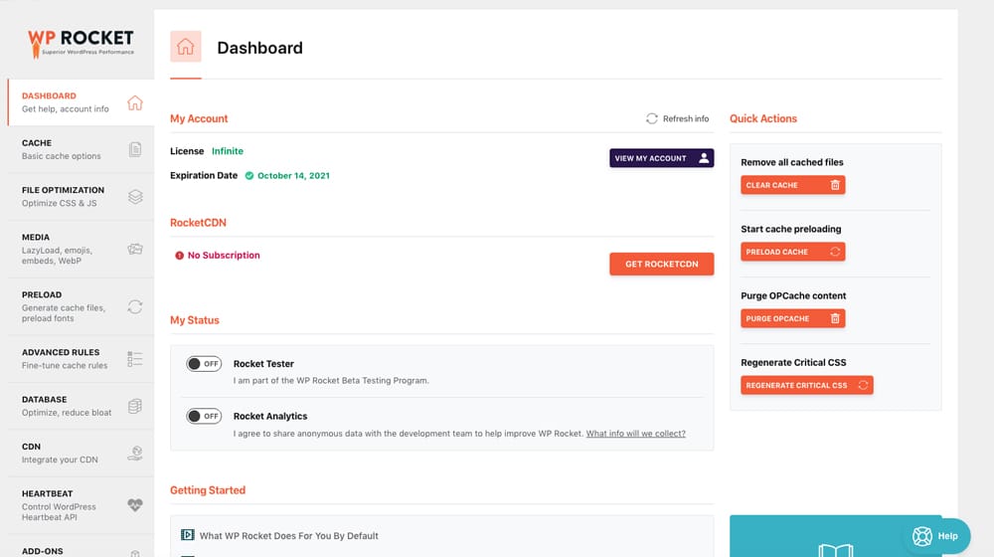Image resolution: width=994 pixels, height=557 pixels.
Task: Click the Clear Cache button
Action: [x=792, y=185]
